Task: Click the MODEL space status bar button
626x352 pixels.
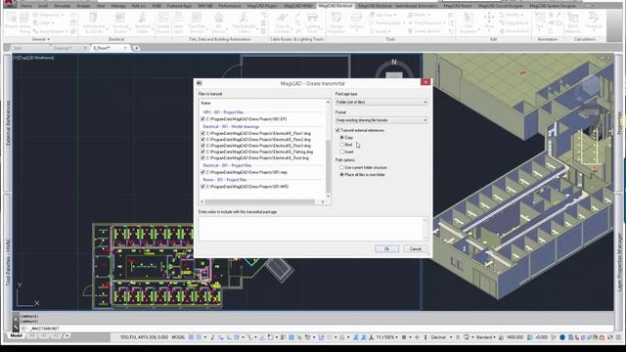Action: point(178,337)
